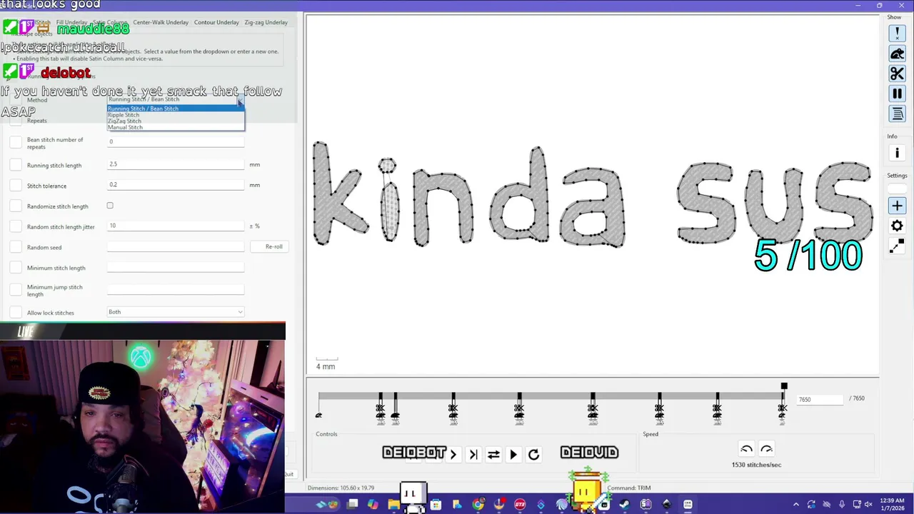Jump to next command button
The height and width of the screenshot is (514, 914).
[473, 454]
